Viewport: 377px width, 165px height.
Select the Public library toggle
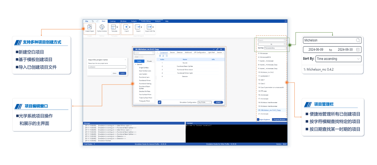139,61
